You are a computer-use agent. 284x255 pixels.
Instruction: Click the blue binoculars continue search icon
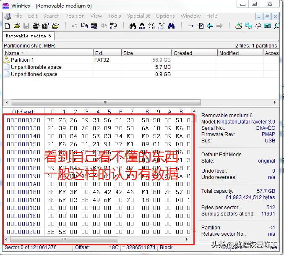coord(171,26)
